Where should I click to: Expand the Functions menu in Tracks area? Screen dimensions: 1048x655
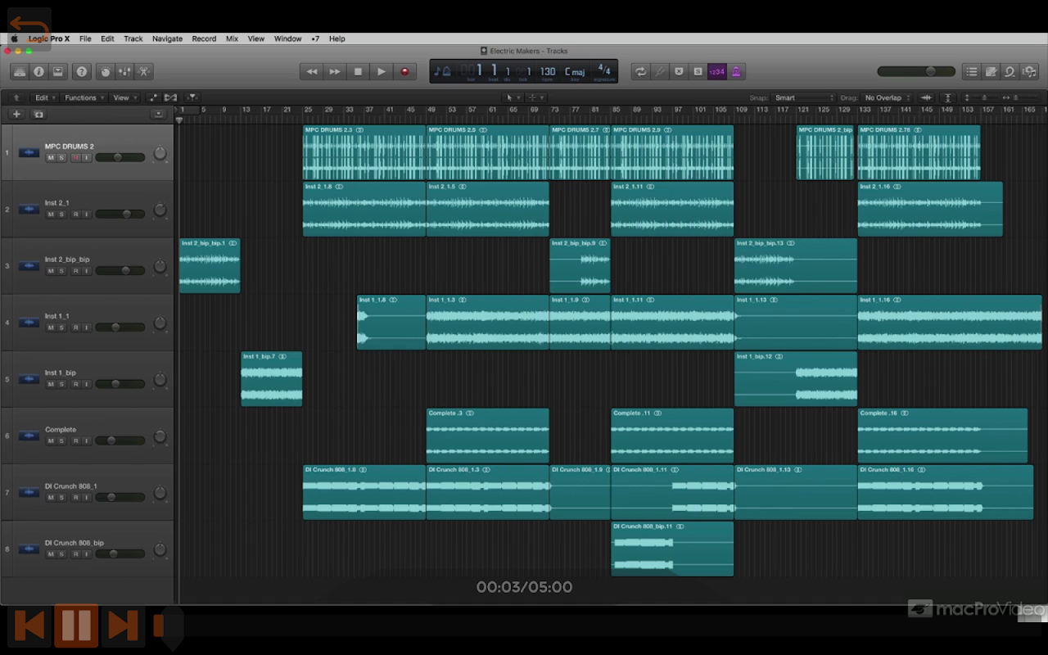tap(83, 98)
